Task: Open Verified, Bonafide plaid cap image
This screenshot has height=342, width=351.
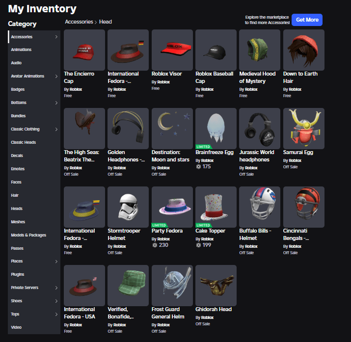Action: click(128, 286)
